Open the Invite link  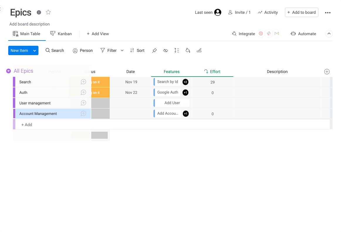239,12
